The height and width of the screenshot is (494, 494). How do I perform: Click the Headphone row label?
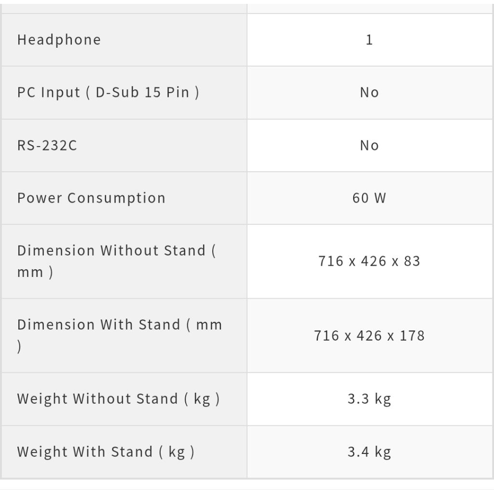59,40
